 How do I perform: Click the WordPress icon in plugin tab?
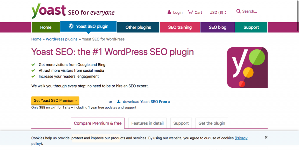click(x=71, y=26)
